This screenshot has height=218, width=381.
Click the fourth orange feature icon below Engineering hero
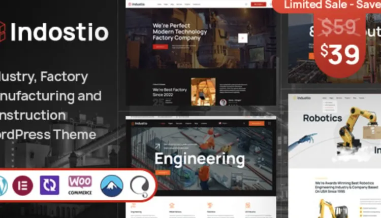click(247, 206)
